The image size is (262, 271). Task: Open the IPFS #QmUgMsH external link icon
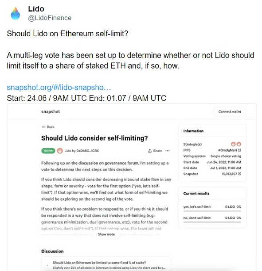[x=239, y=150]
